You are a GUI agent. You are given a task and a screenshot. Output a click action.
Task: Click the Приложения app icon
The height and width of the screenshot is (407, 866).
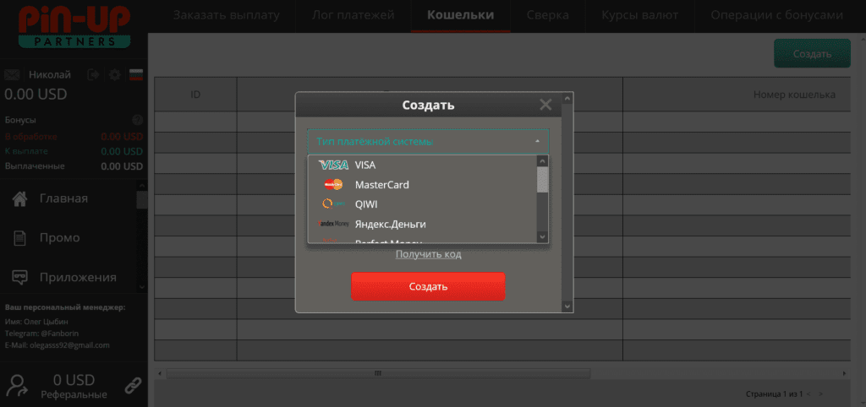pos(20,278)
